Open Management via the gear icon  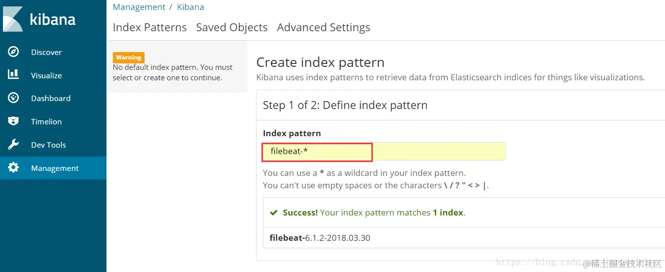point(13,168)
